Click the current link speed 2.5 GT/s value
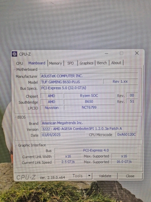The height and width of the screenshot is (202, 151). [x=68, y=162]
